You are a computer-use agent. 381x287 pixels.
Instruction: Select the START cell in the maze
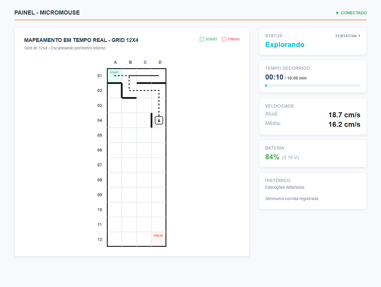click(x=115, y=76)
